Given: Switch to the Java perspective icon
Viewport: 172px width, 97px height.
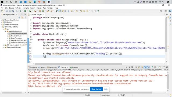Looking at the screenshot, I should (x=170, y=11).
